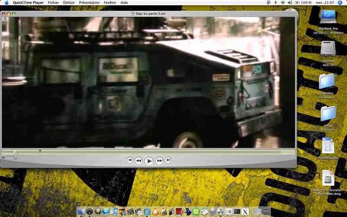Image resolution: width=347 pixels, height=217 pixels.
Task: Click the volume slider in the player
Action: click(10, 158)
